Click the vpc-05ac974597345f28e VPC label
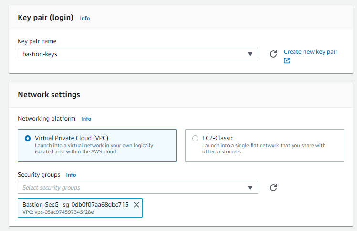357x231 pixels. (58, 212)
